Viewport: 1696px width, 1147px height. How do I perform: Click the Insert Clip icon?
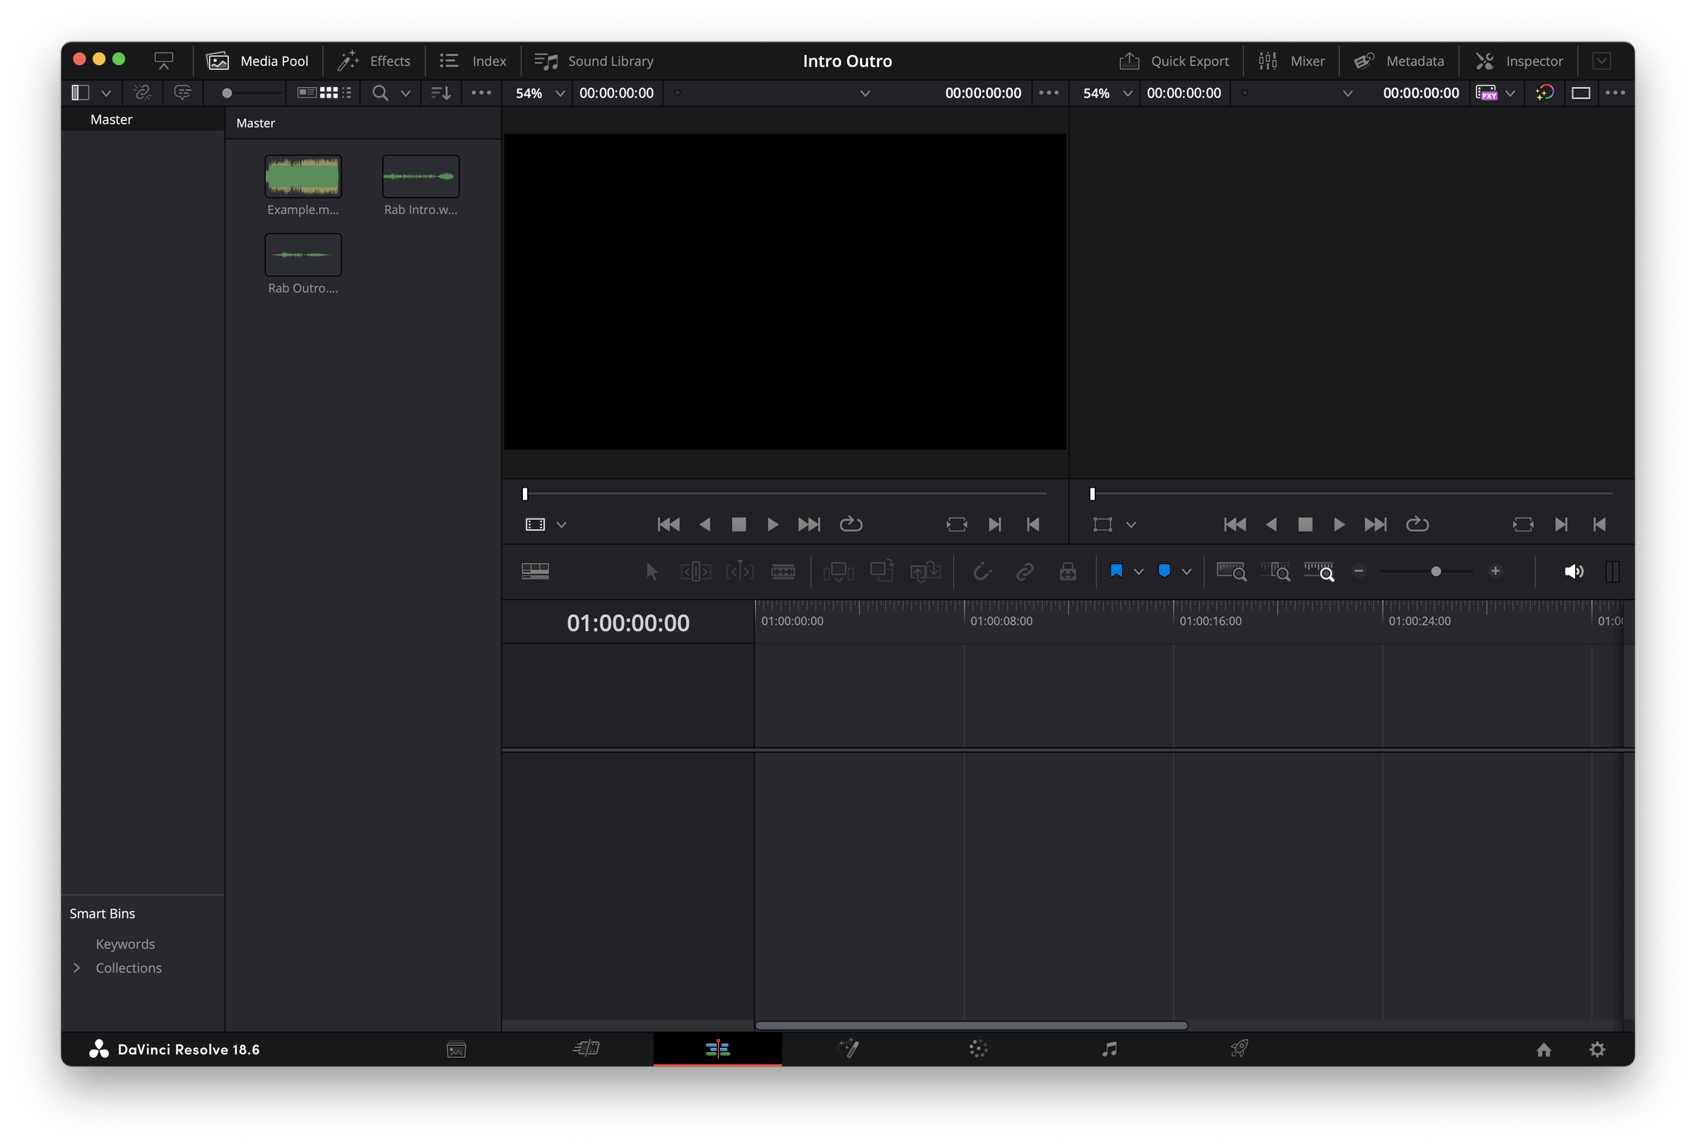pos(838,571)
